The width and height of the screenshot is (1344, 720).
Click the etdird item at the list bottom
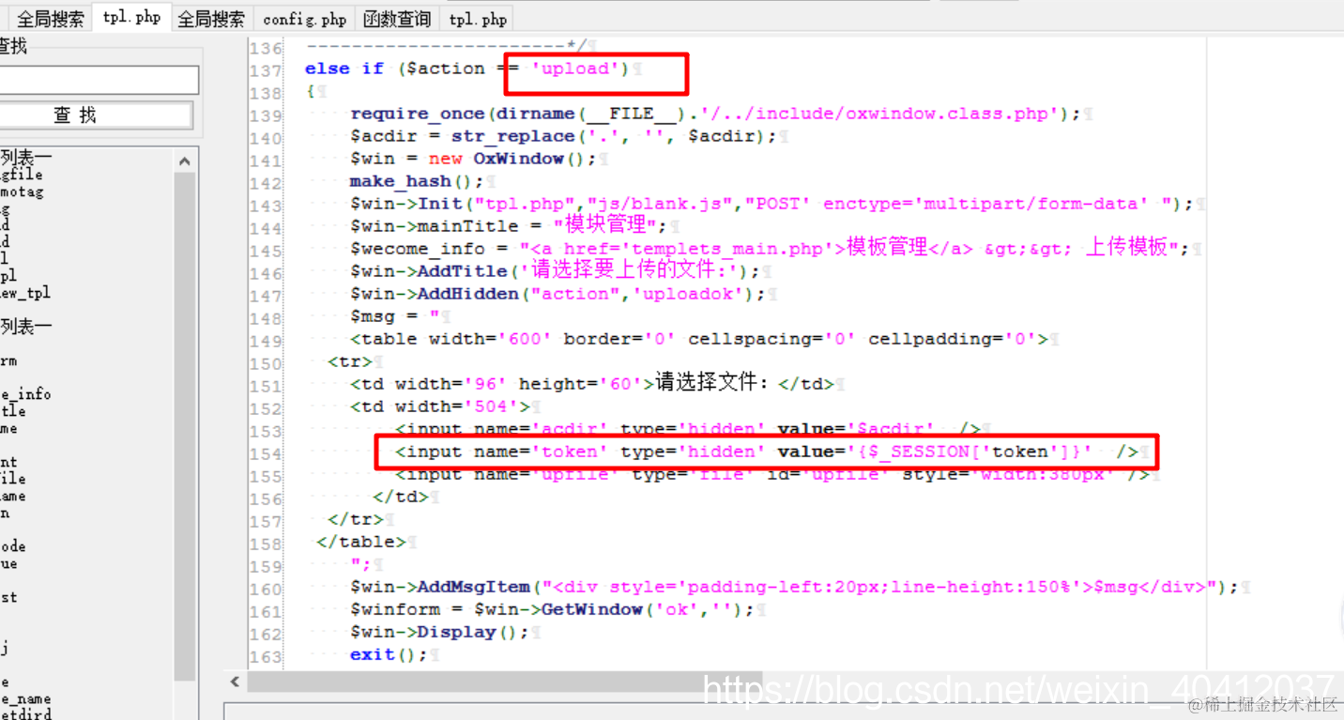23,714
